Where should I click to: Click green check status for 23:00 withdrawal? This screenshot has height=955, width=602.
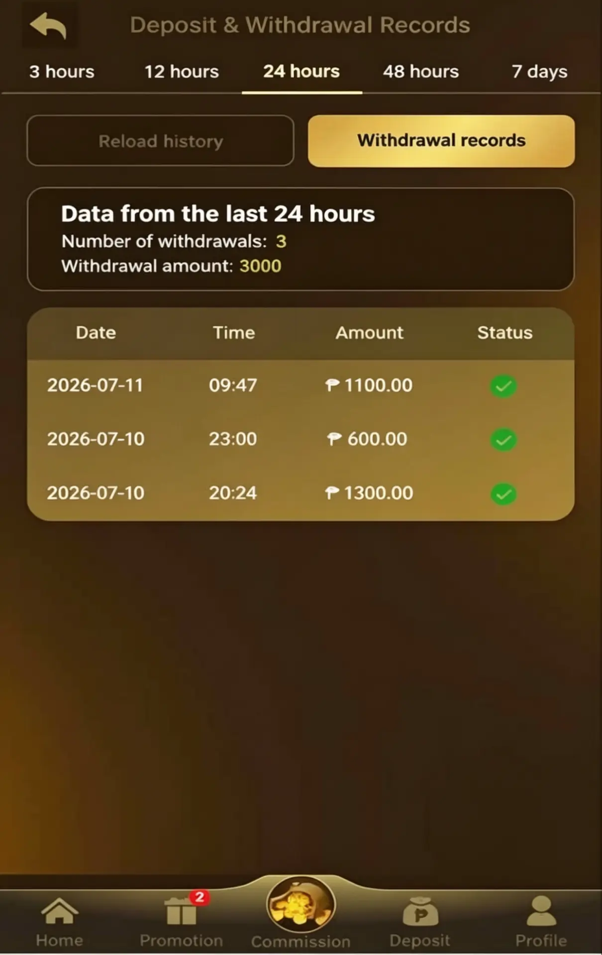point(503,440)
